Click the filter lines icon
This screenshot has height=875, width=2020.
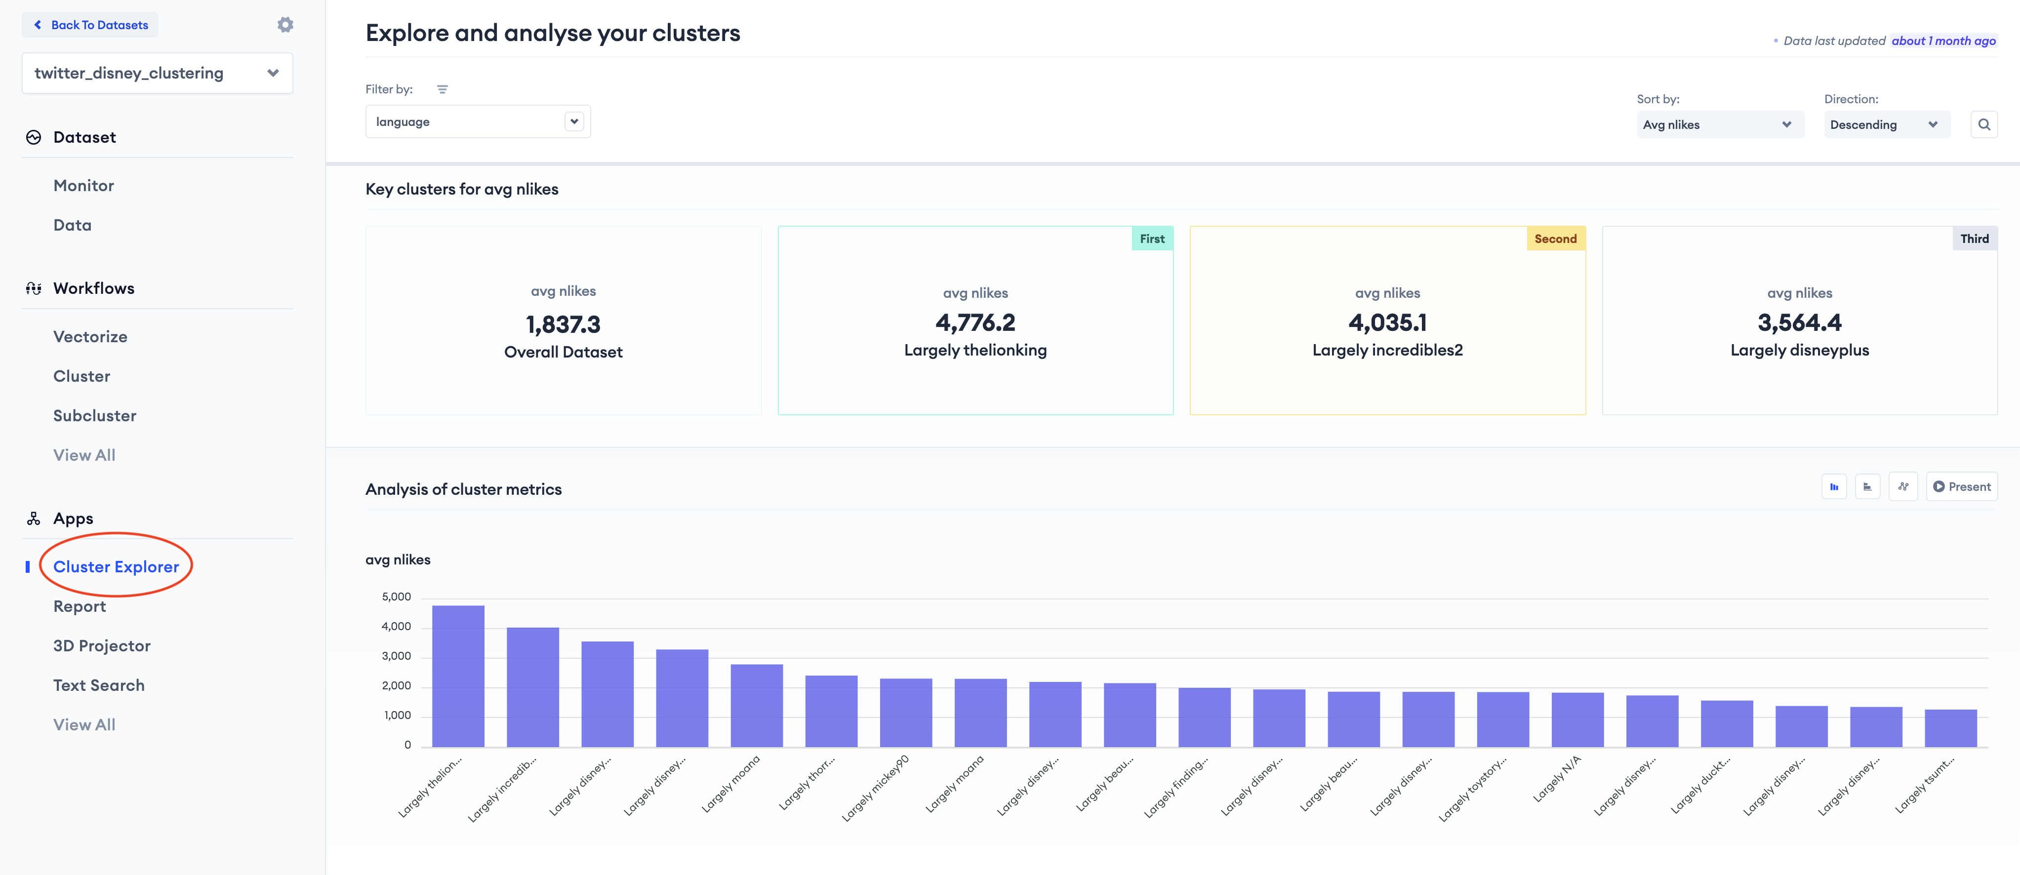(x=442, y=89)
